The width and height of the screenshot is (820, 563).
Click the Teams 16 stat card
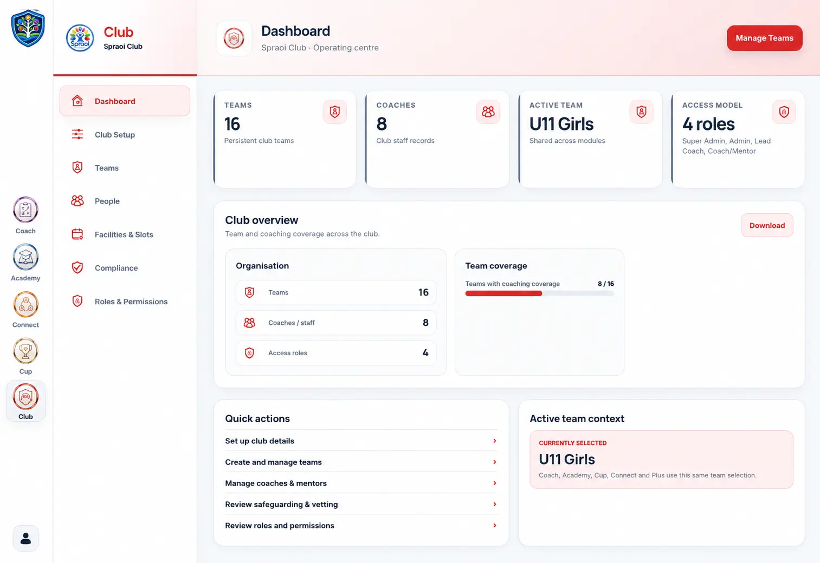[x=285, y=139]
